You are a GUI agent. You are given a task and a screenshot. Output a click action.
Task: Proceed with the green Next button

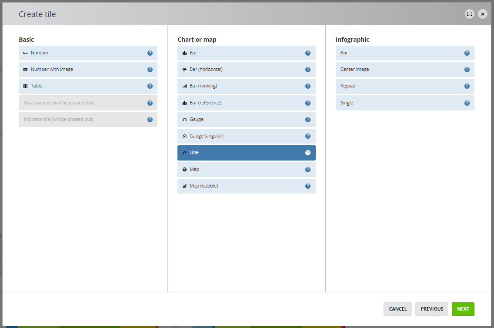pyautogui.click(x=463, y=309)
